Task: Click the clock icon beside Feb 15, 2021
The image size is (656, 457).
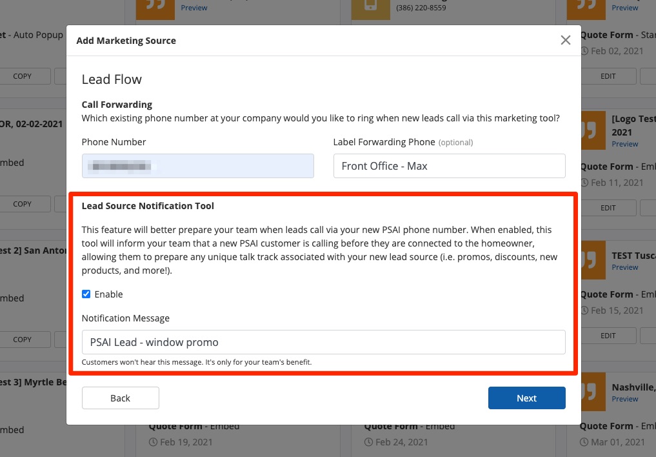Action: 584,310
